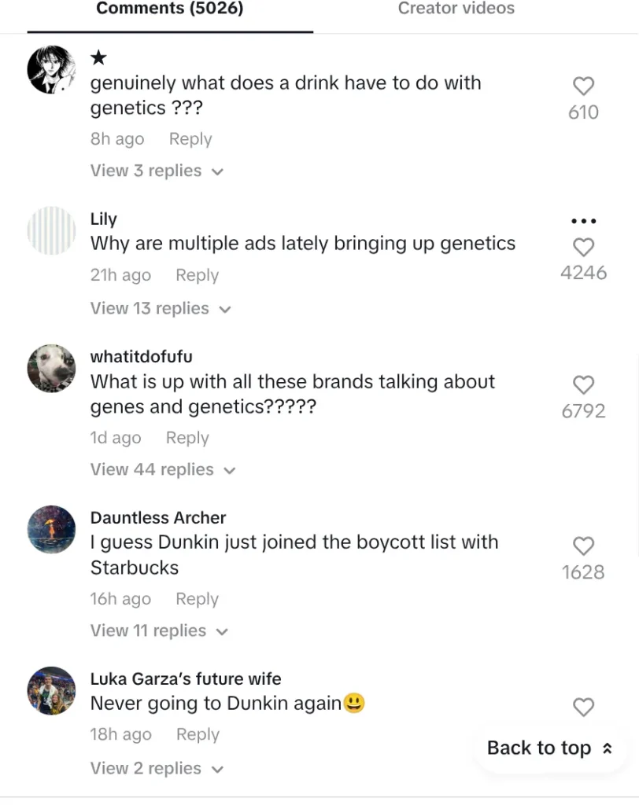Reply to whatitdofufu's comment

coord(187,438)
